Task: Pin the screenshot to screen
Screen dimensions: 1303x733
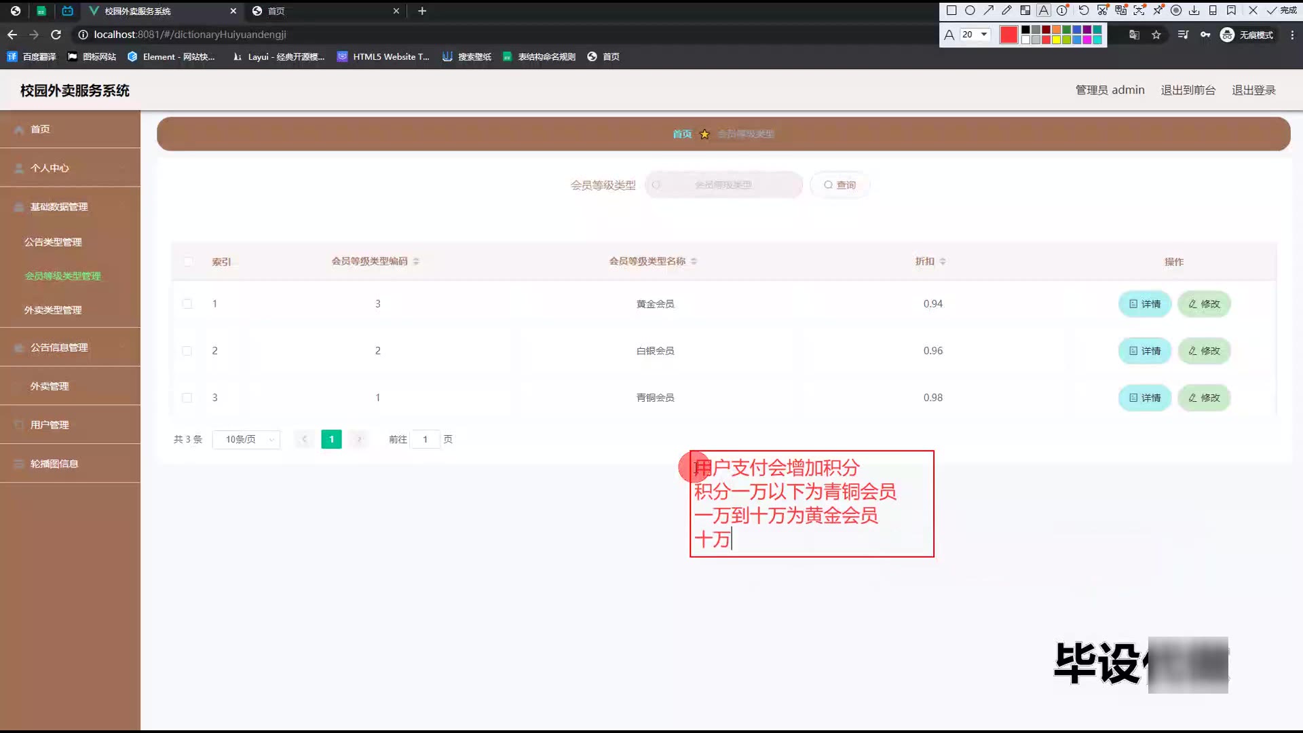Action: (1158, 10)
